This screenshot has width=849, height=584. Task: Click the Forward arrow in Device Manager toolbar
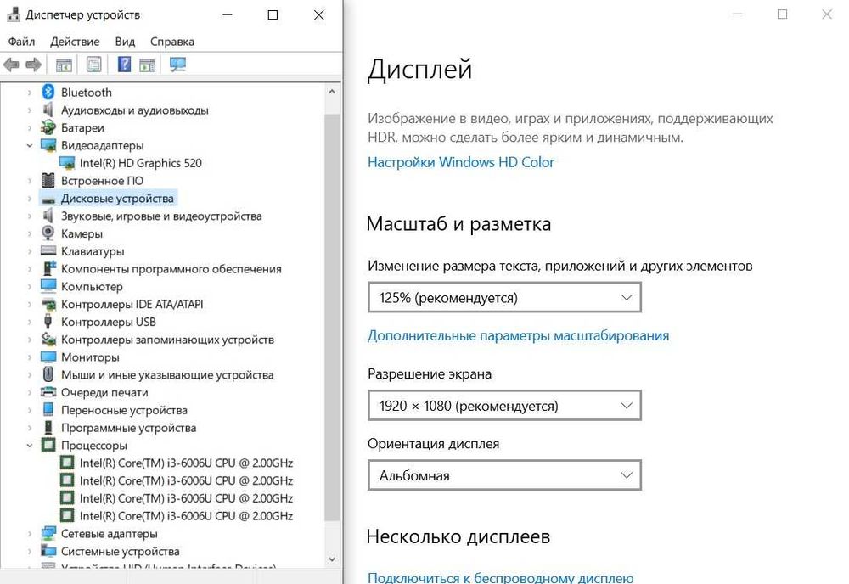click(x=34, y=65)
